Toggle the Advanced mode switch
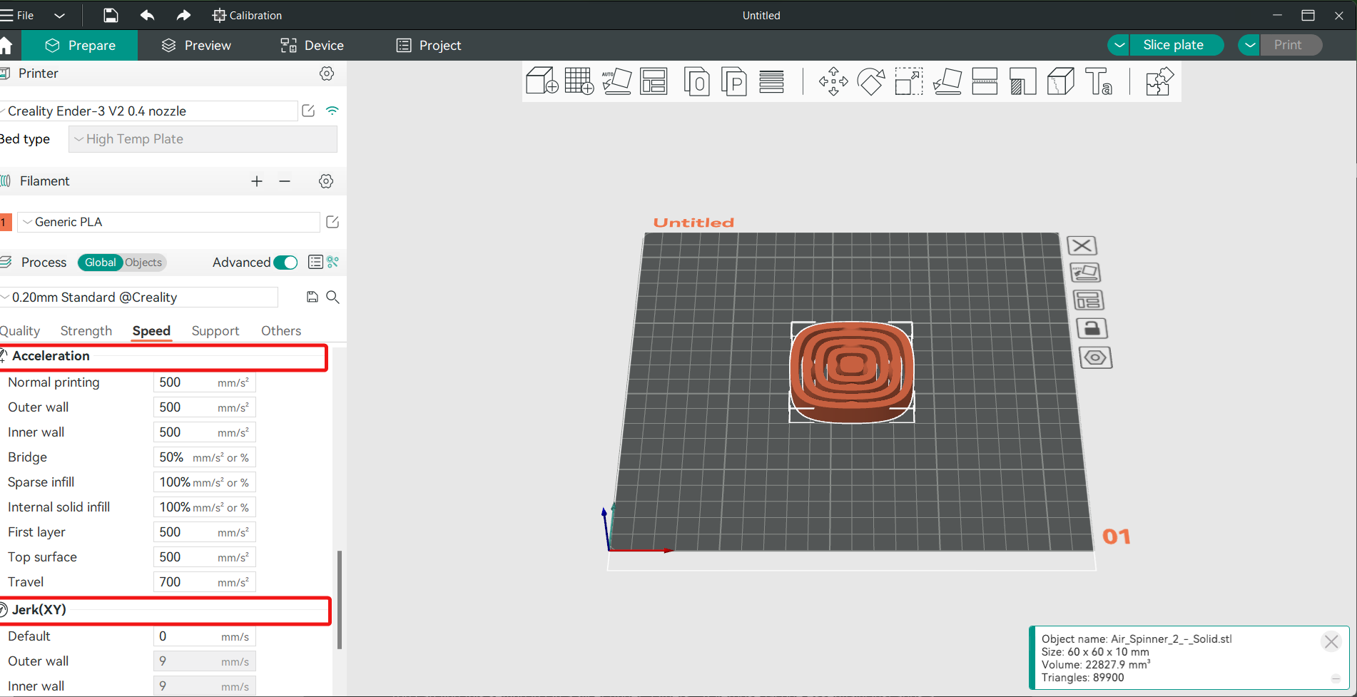The height and width of the screenshot is (697, 1357). click(286, 263)
